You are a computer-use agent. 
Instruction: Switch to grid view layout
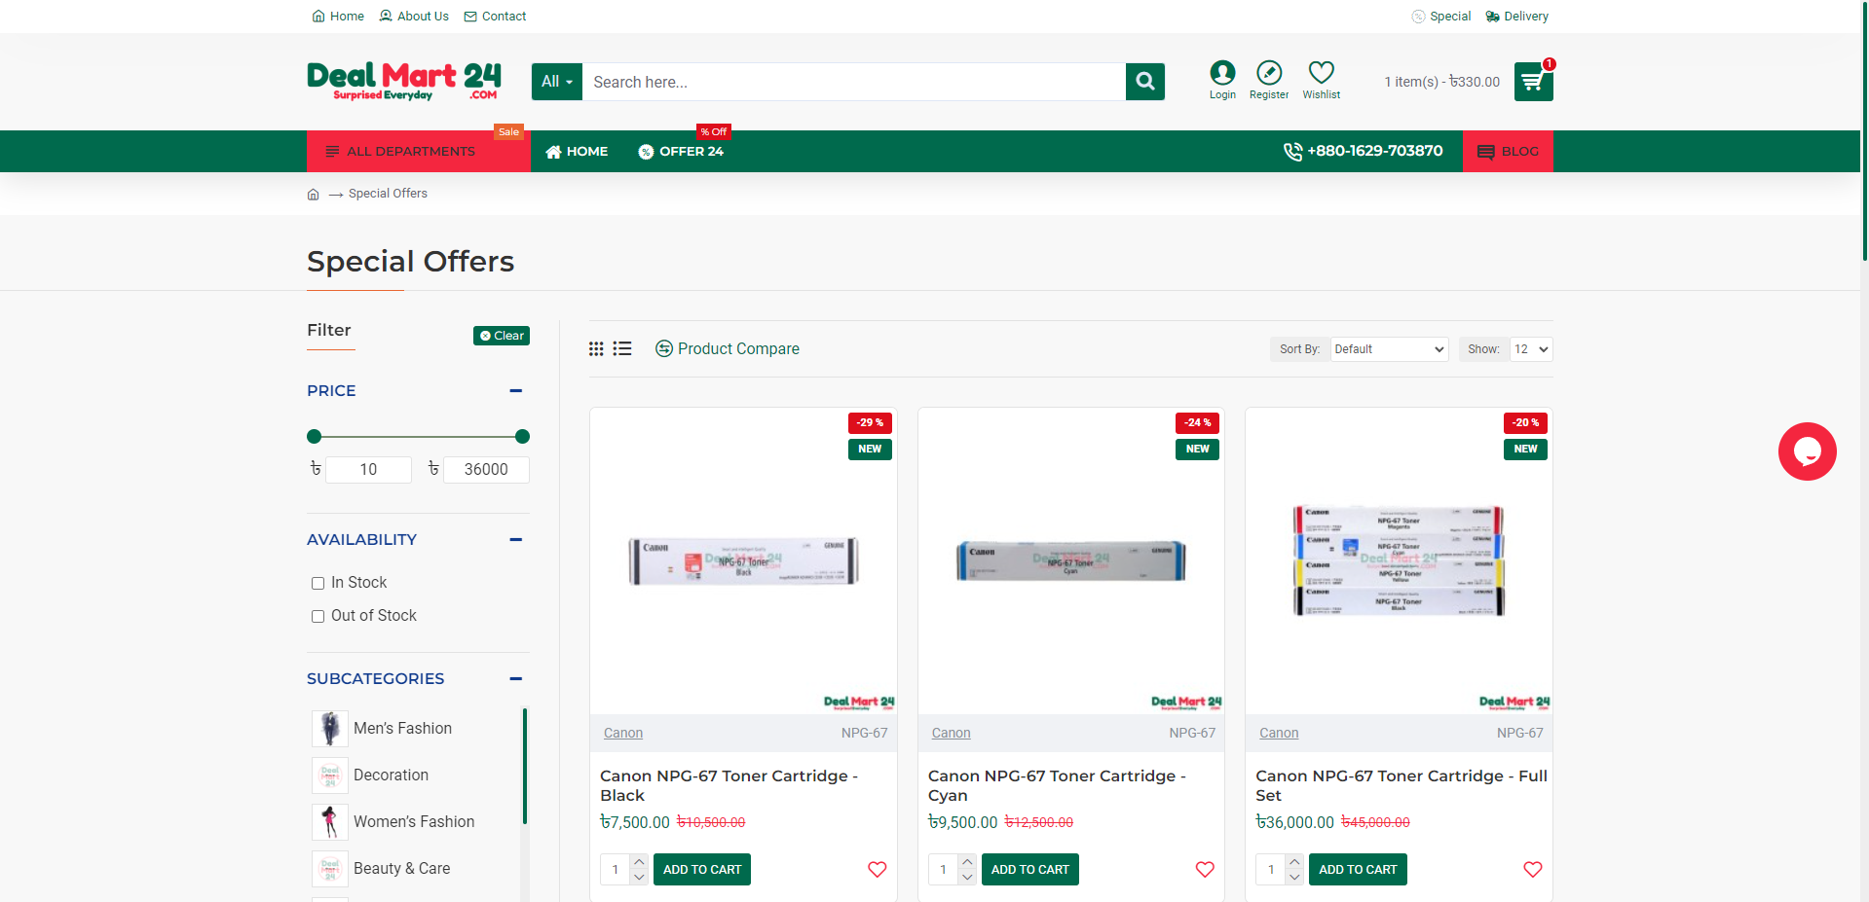pos(596,348)
